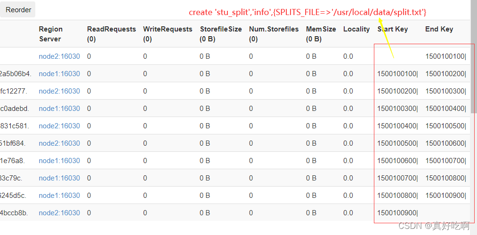This screenshot has width=477, height=235.
Task: Open node1:16030 link in the 83c79c. row
Action: pyautogui.click(x=59, y=178)
